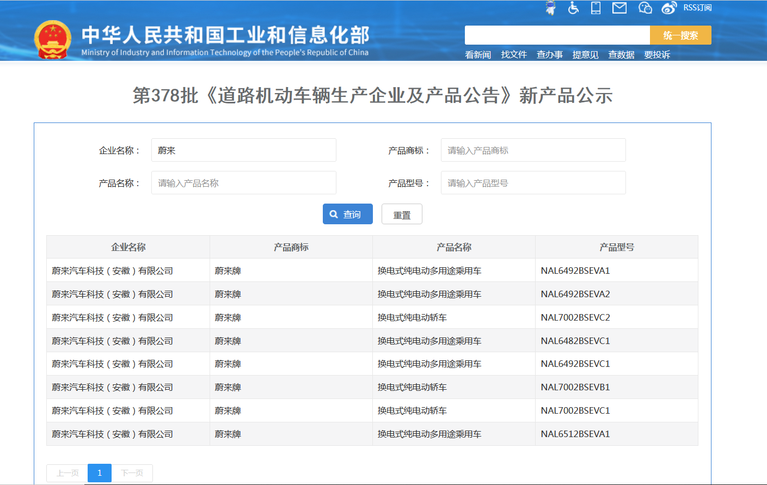Click company name in NAL6482BSEVC1 row
Screen dimensions: 767x485
(x=112, y=341)
